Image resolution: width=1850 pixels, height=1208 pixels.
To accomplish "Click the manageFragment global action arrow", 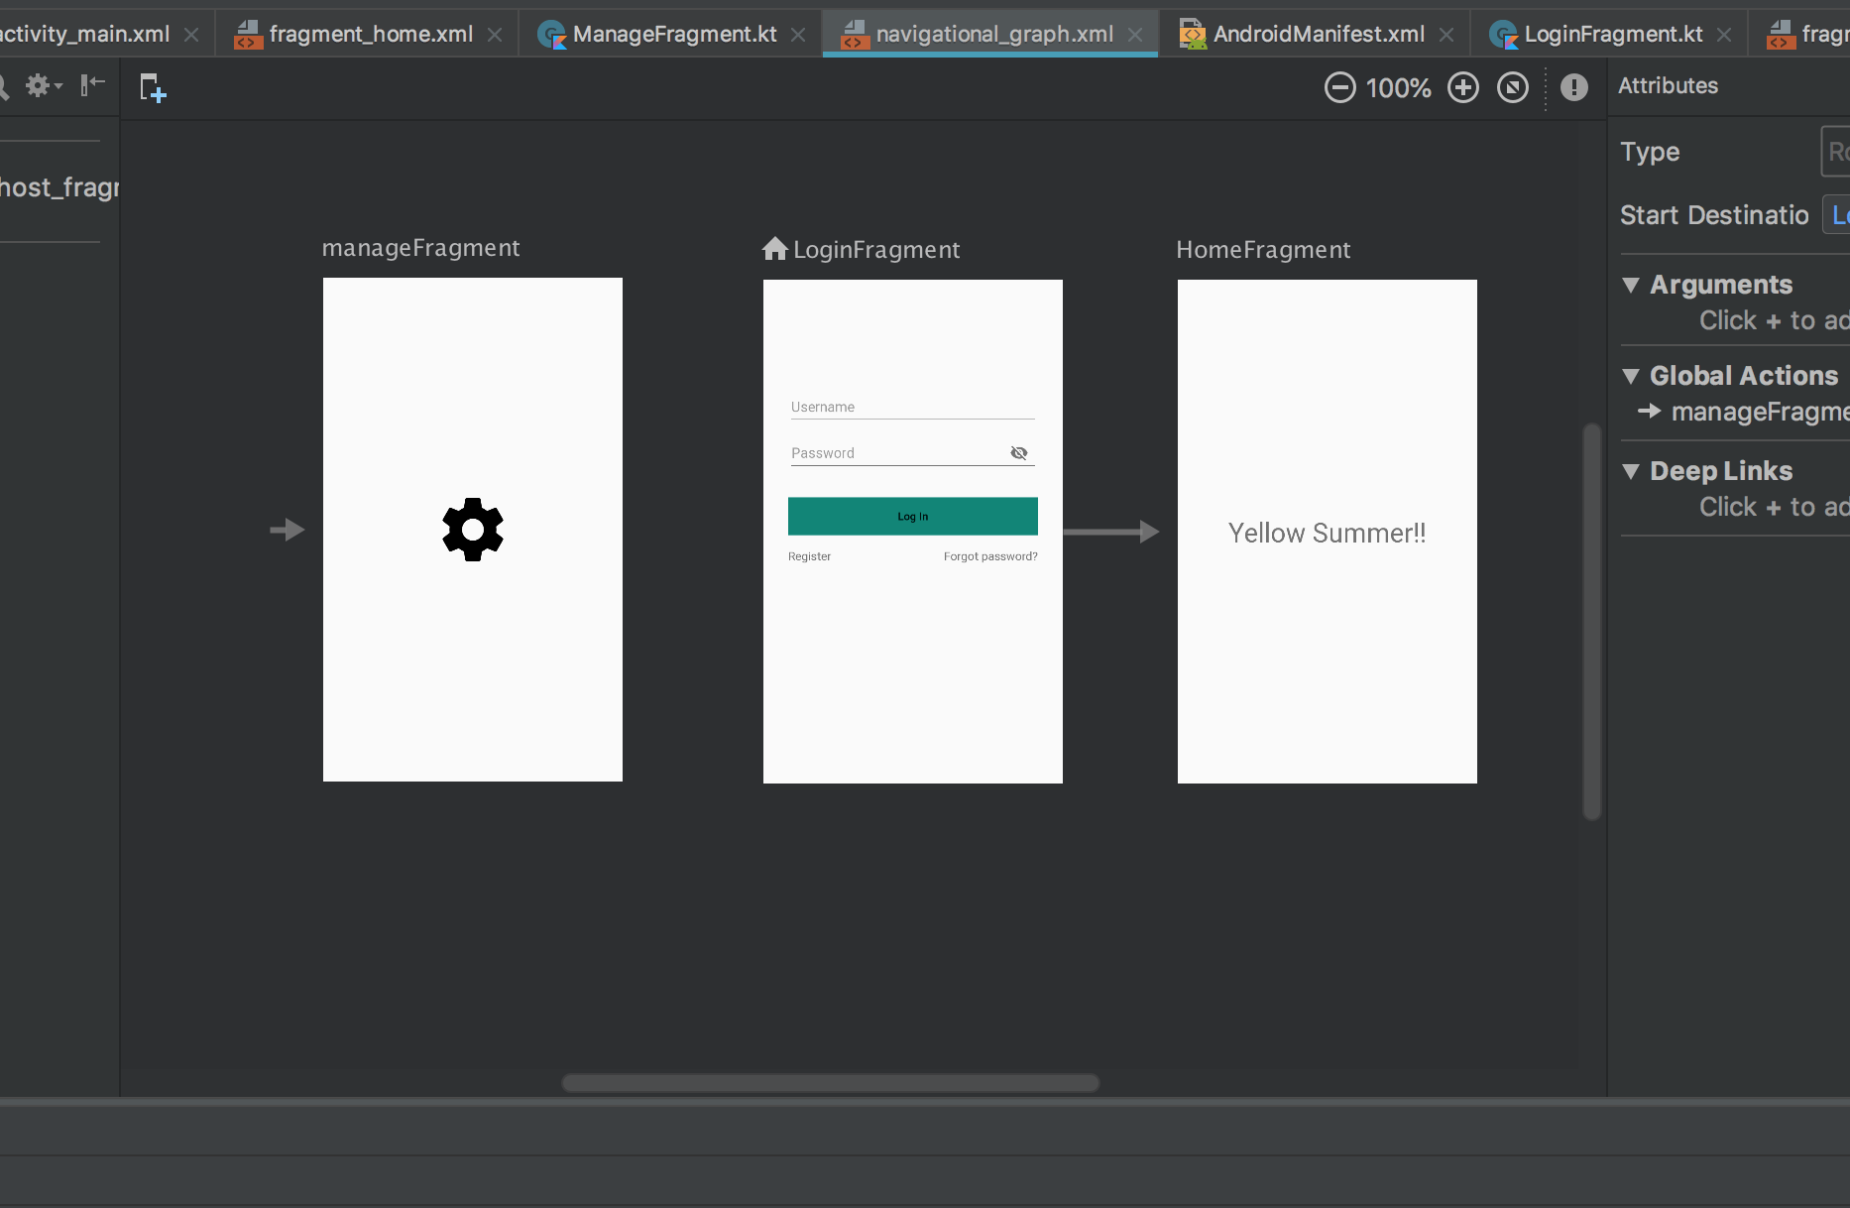I will (x=1651, y=412).
